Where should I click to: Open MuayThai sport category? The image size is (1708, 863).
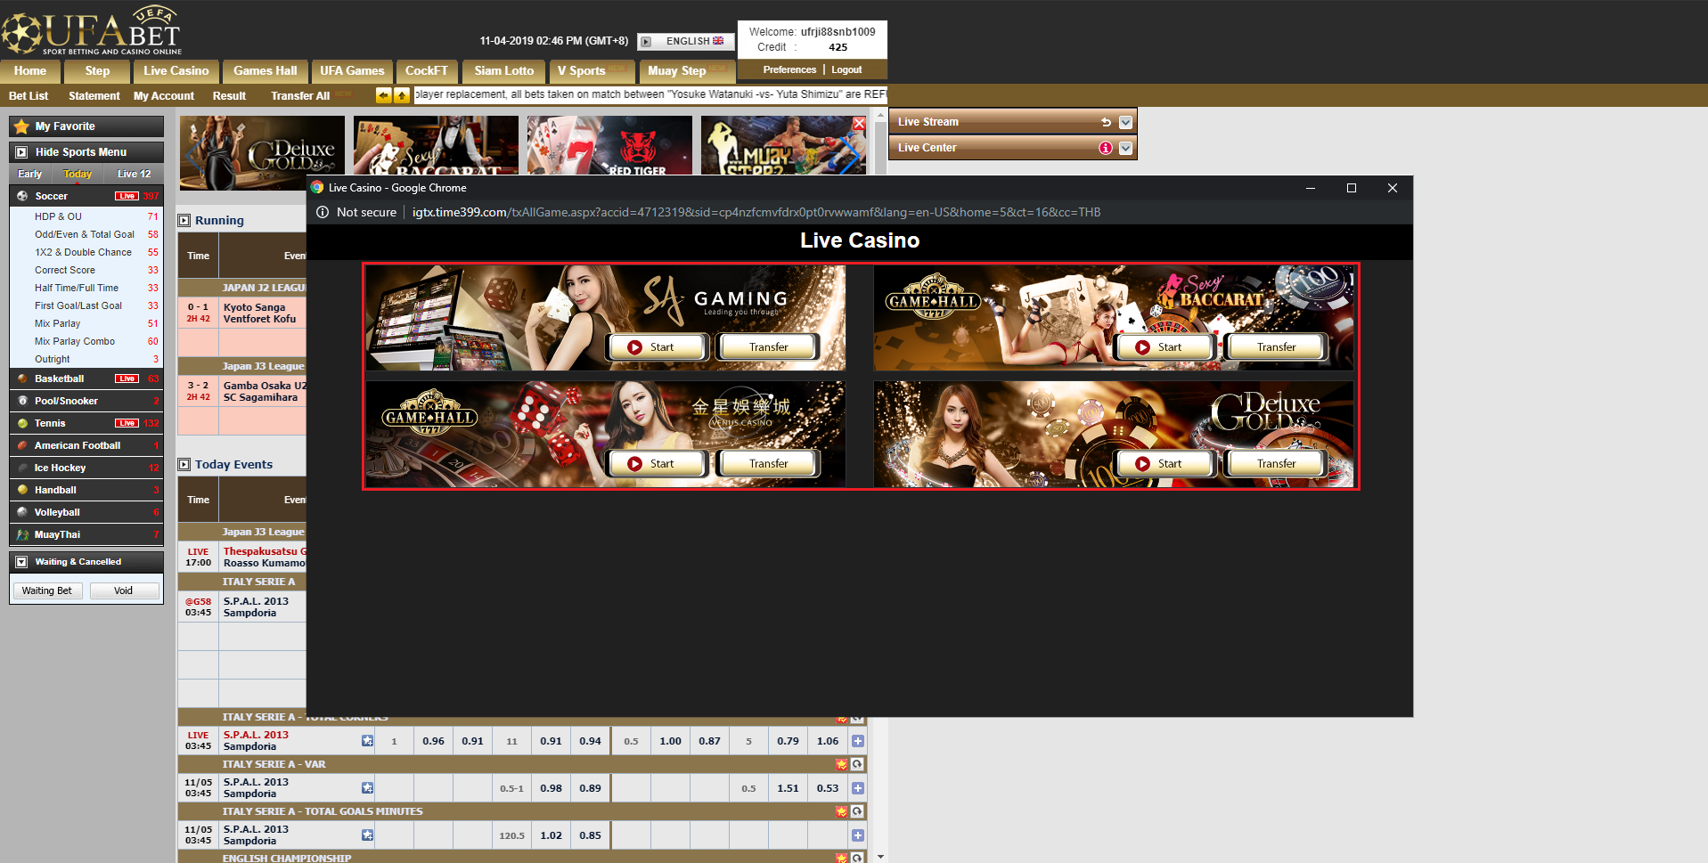(86, 534)
